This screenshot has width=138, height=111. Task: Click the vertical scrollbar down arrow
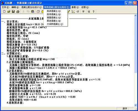click(x=136, y=105)
